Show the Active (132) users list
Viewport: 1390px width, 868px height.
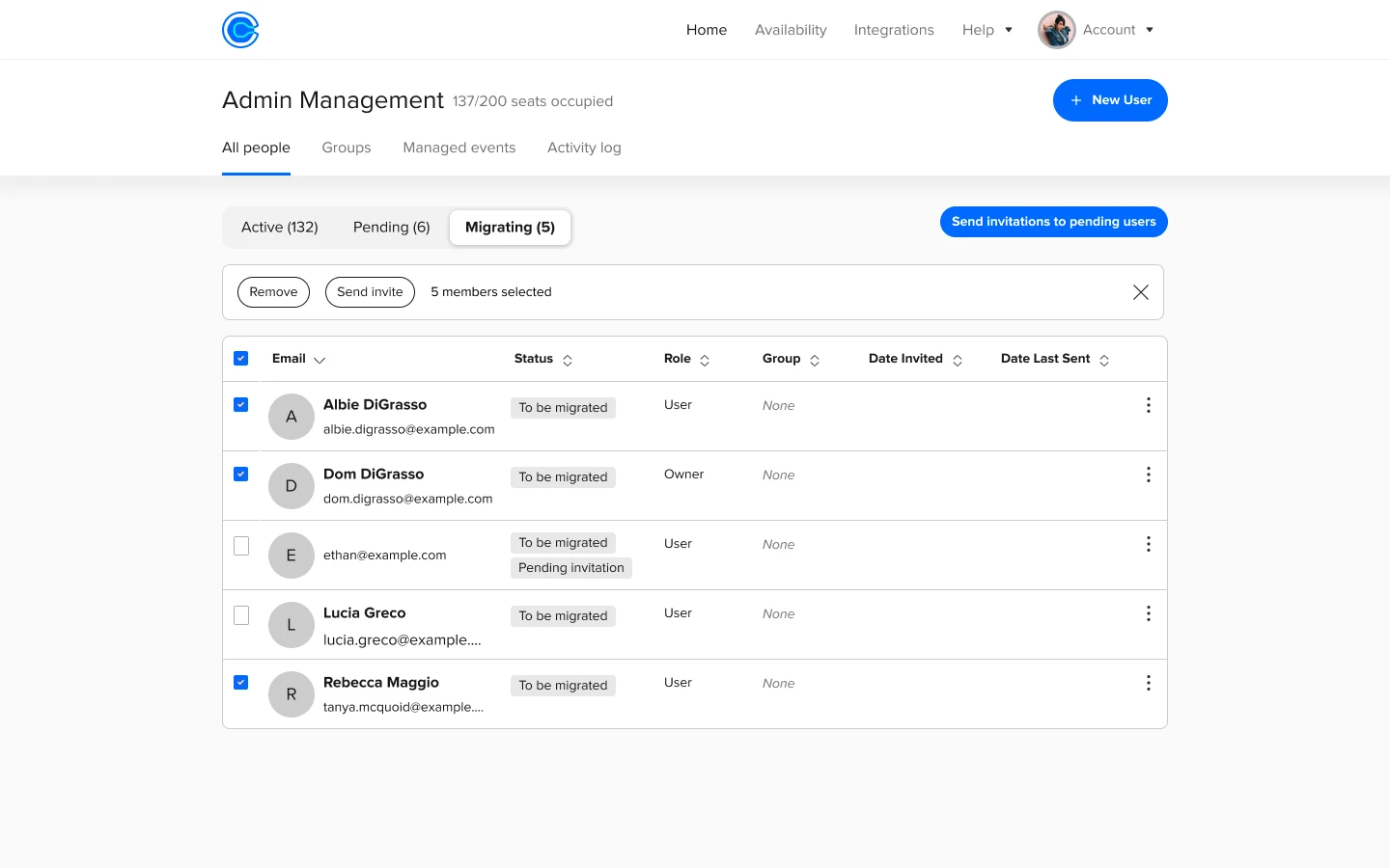click(280, 228)
